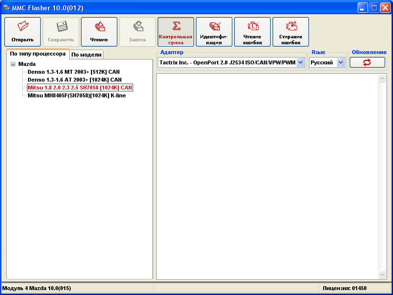Click inside the empty log output area
Viewport: 393px width, 295px height.
(267, 177)
